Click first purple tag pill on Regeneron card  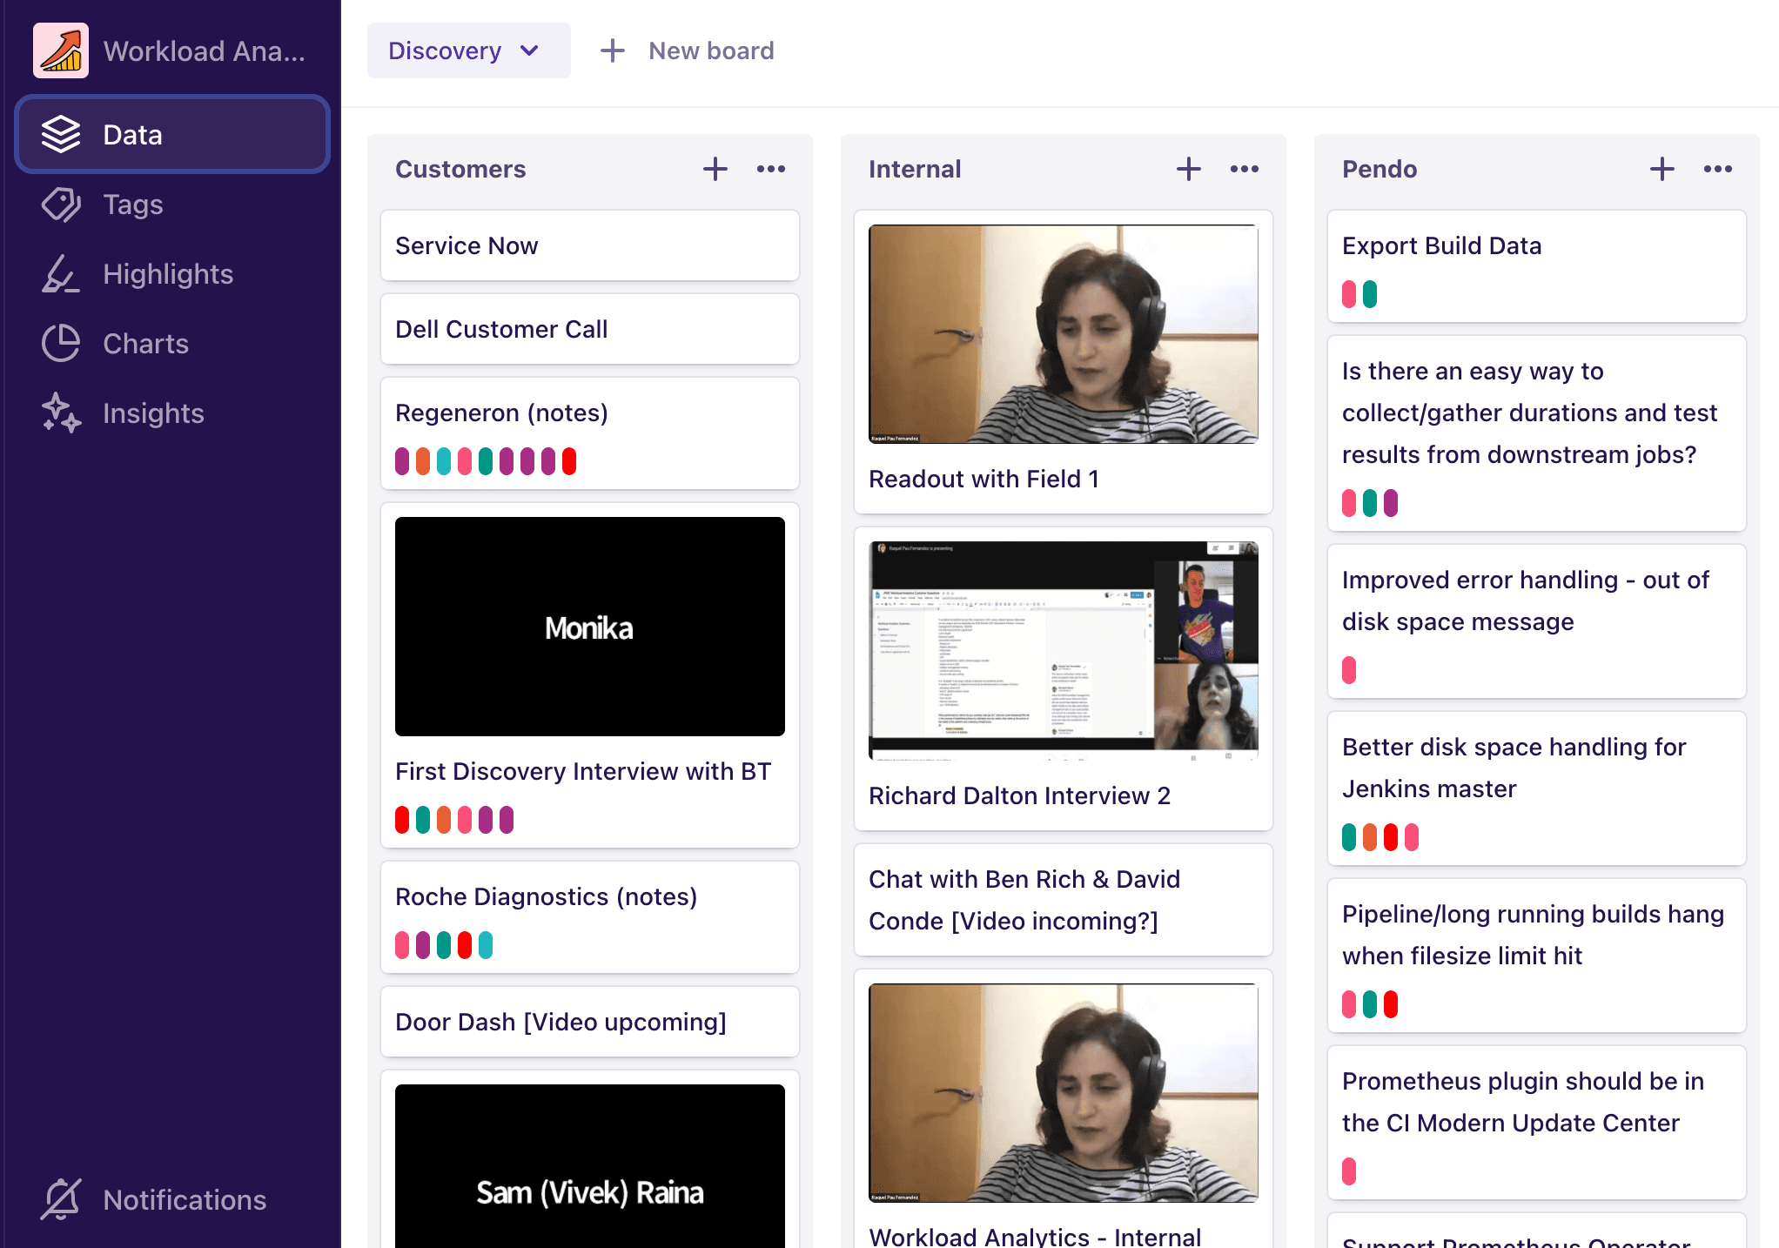[402, 461]
